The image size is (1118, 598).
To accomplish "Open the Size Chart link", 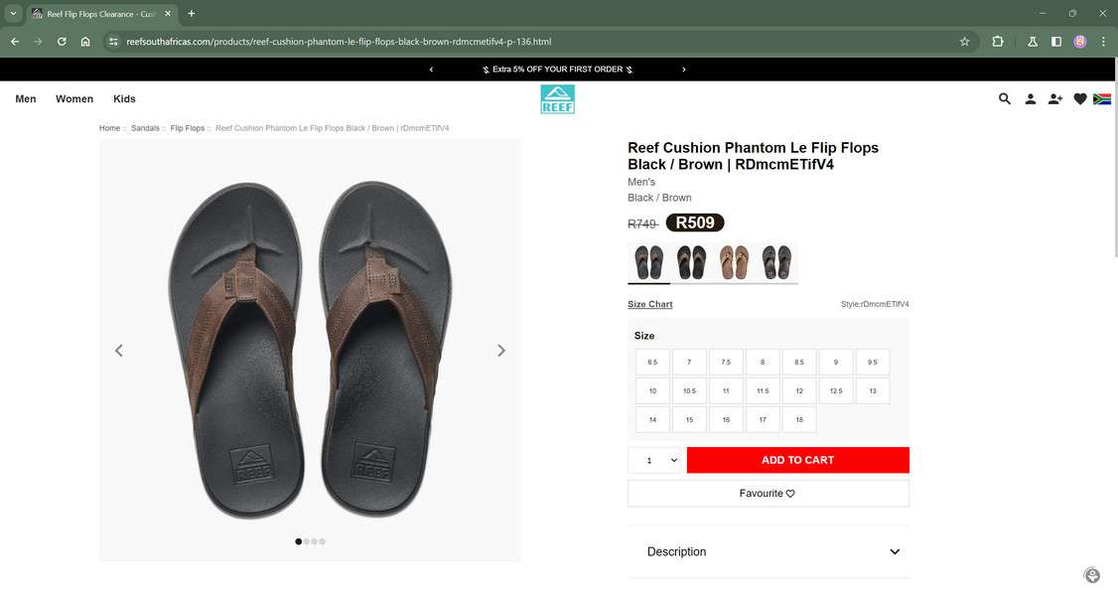I will click(650, 305).
